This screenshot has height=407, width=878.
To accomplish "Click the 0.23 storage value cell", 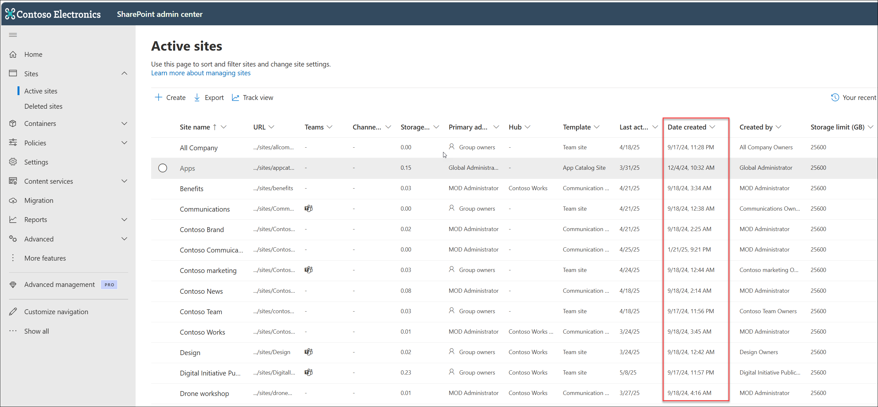I will point(406,372).
